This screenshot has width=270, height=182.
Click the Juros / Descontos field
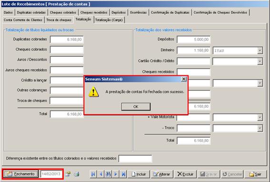click(x=67, y=60)
